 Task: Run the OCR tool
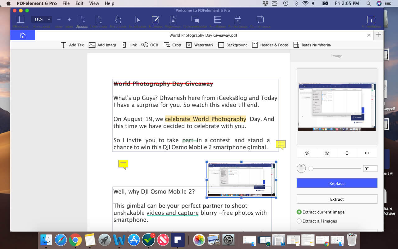click(150, 45)
